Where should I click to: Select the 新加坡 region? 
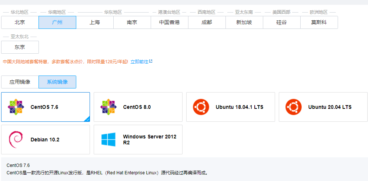point(244,23)
